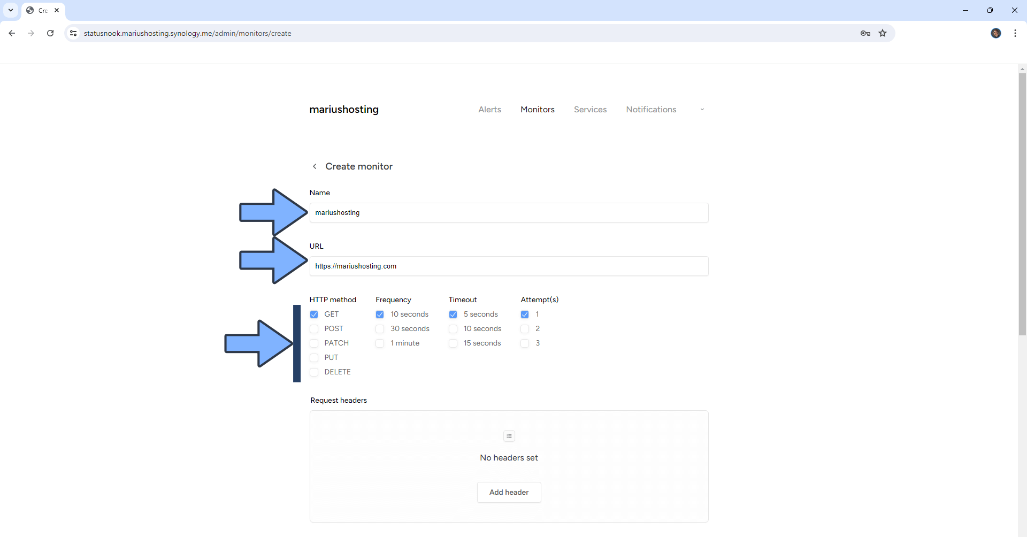1027x537 pixels.
Task: Click the list icon in Request headers
Action: click(509, 436)
